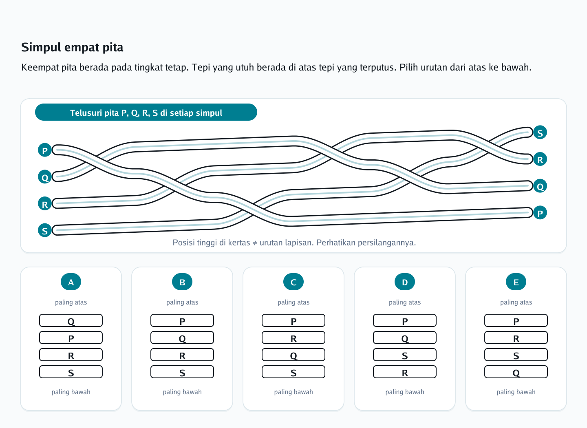Click bottom R box in option D
Viewport: 587px width, 428px height.
pyautogui.click(x=405, y=372)
